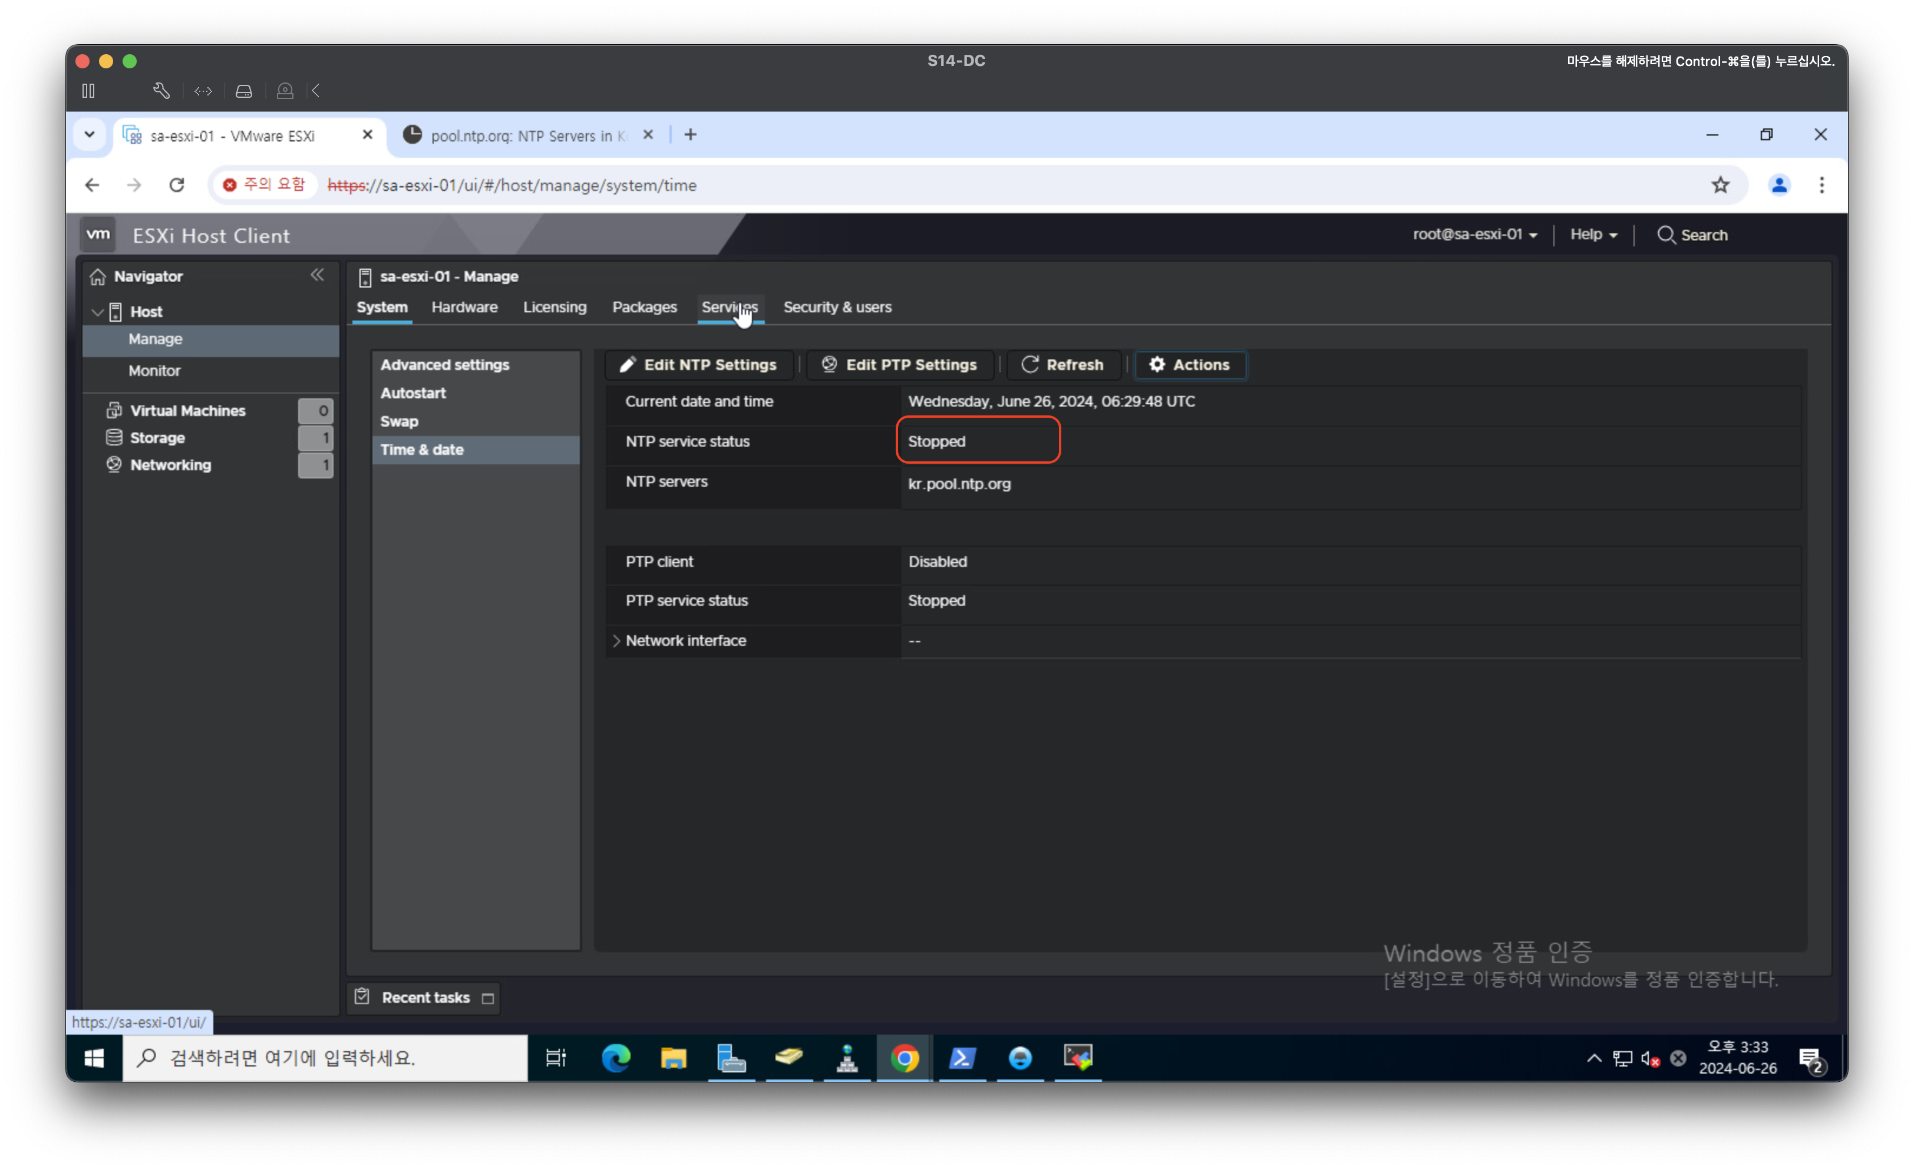Screen dimensions: 1914x1169
Task: Open the VMware pause toolbar icon
Action: [x=88, y=91]
